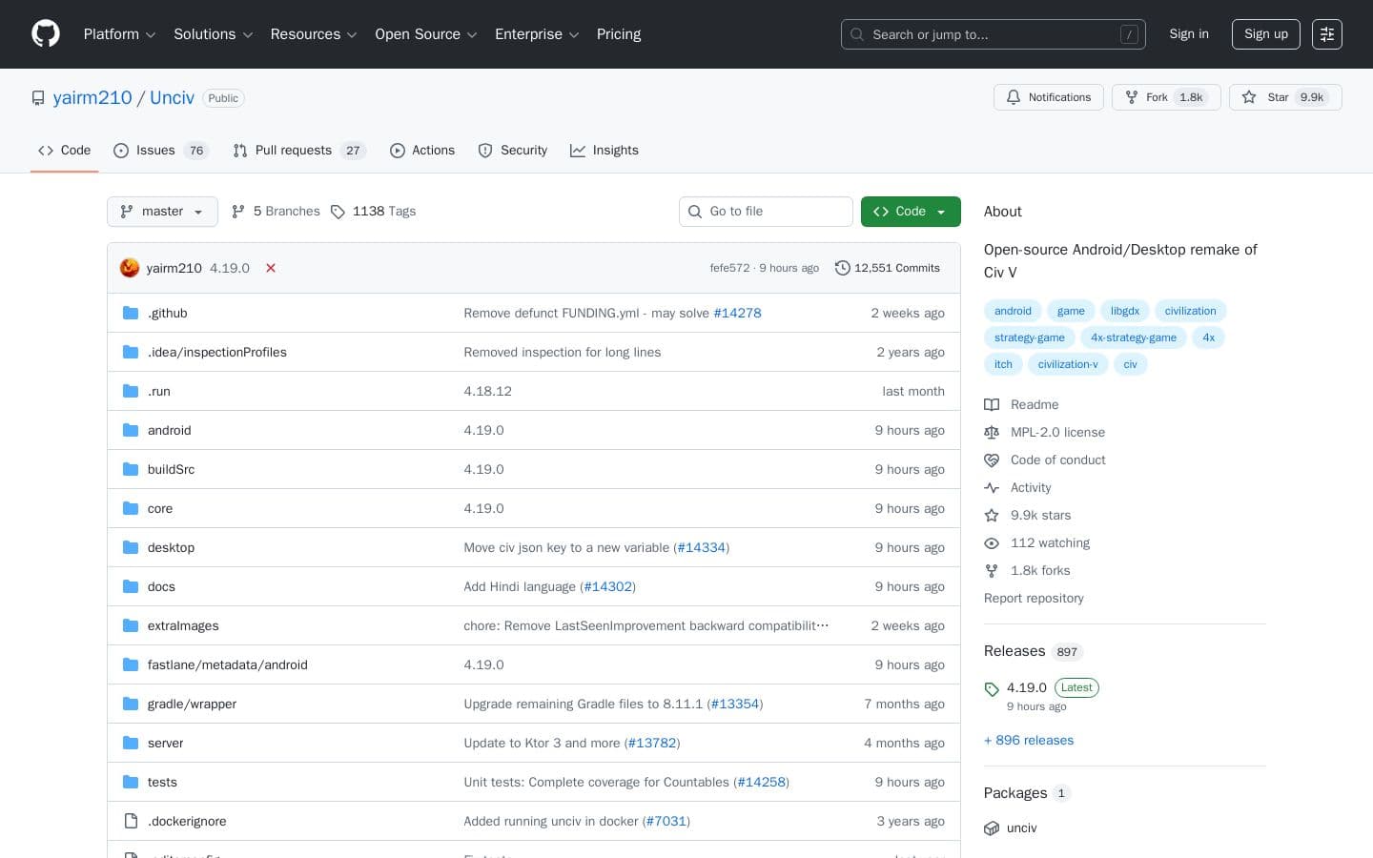Click the GitHub logo icon
This screenshot has height=858, width=1373.
tap(46, 34)
